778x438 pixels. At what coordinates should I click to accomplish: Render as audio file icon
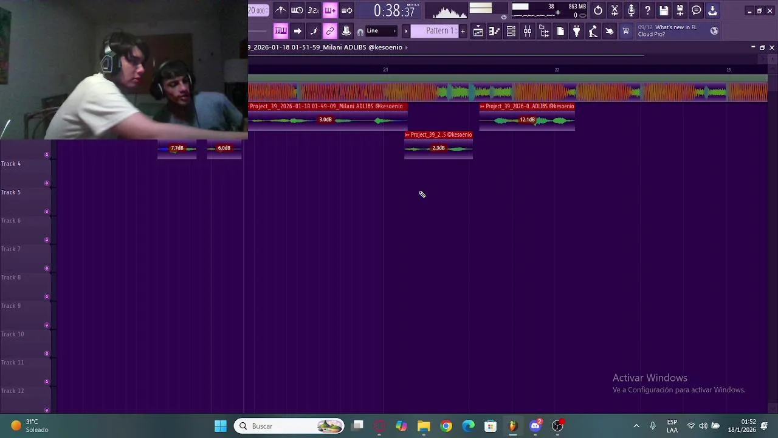[x=680, y=10]
